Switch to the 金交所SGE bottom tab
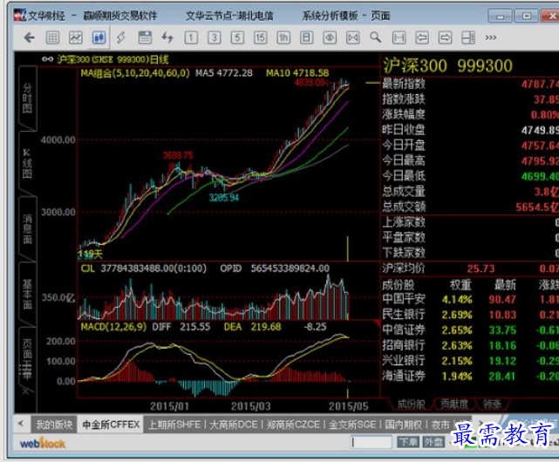 pyautogui.click(x=352, y=425)
